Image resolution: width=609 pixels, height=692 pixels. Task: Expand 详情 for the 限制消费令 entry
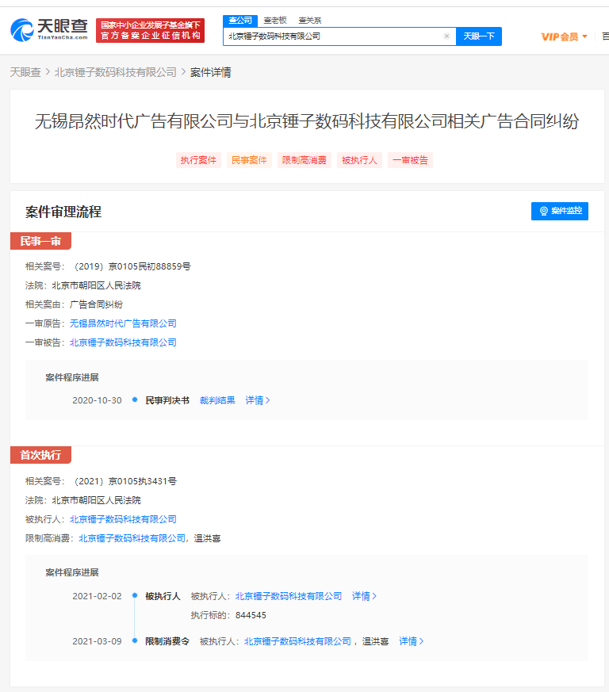pyautogui.click(x=411, y=641)
